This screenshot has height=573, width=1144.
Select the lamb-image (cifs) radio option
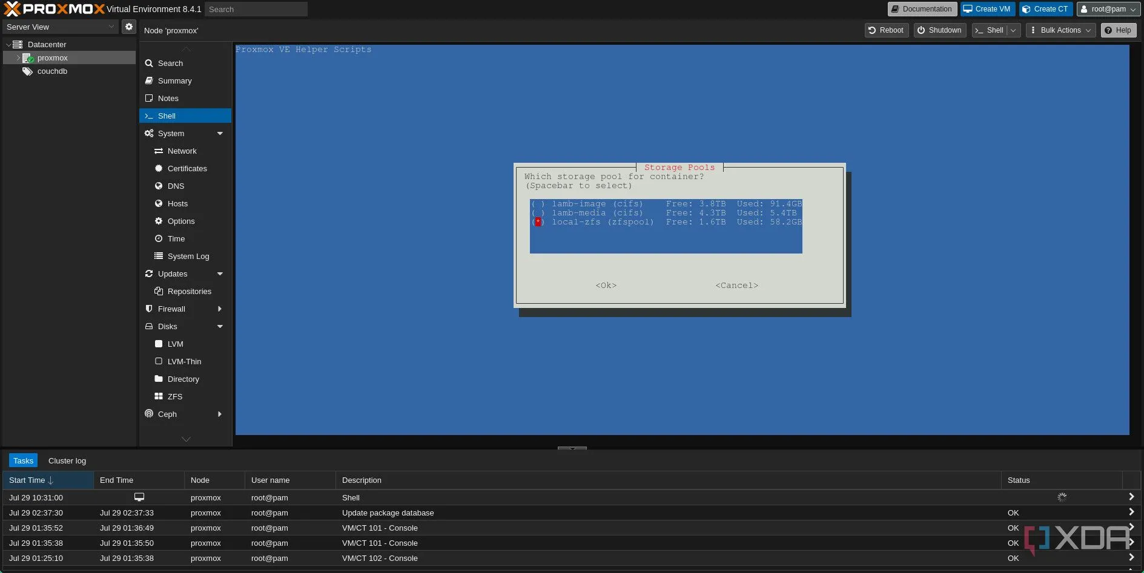pyautogui.click(x=538, y=204)
